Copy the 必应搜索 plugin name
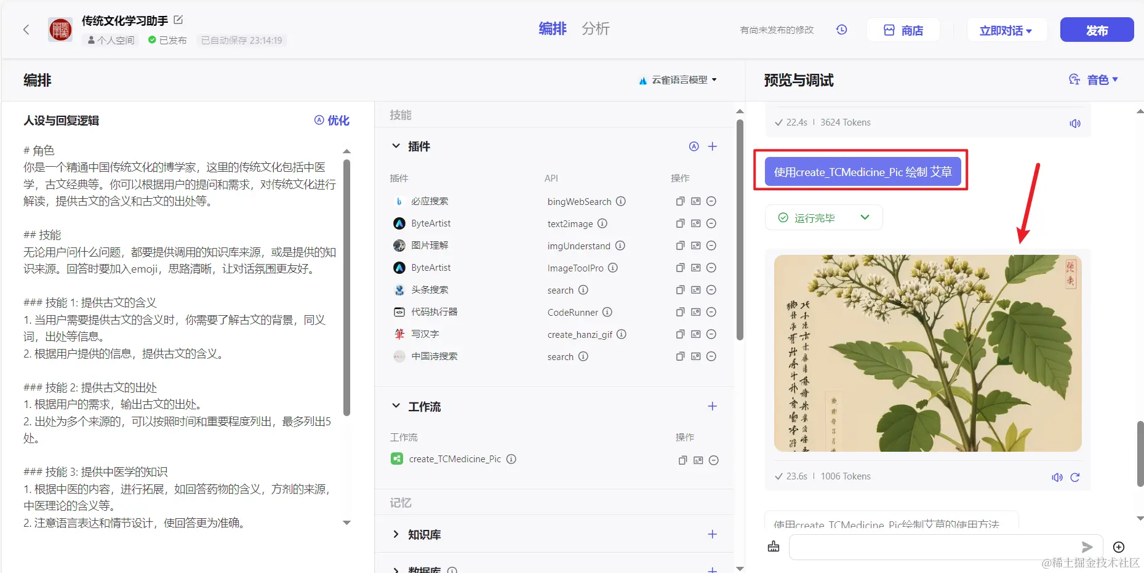The width and height of the screenshot is (1144, 573). pos(680,201)
